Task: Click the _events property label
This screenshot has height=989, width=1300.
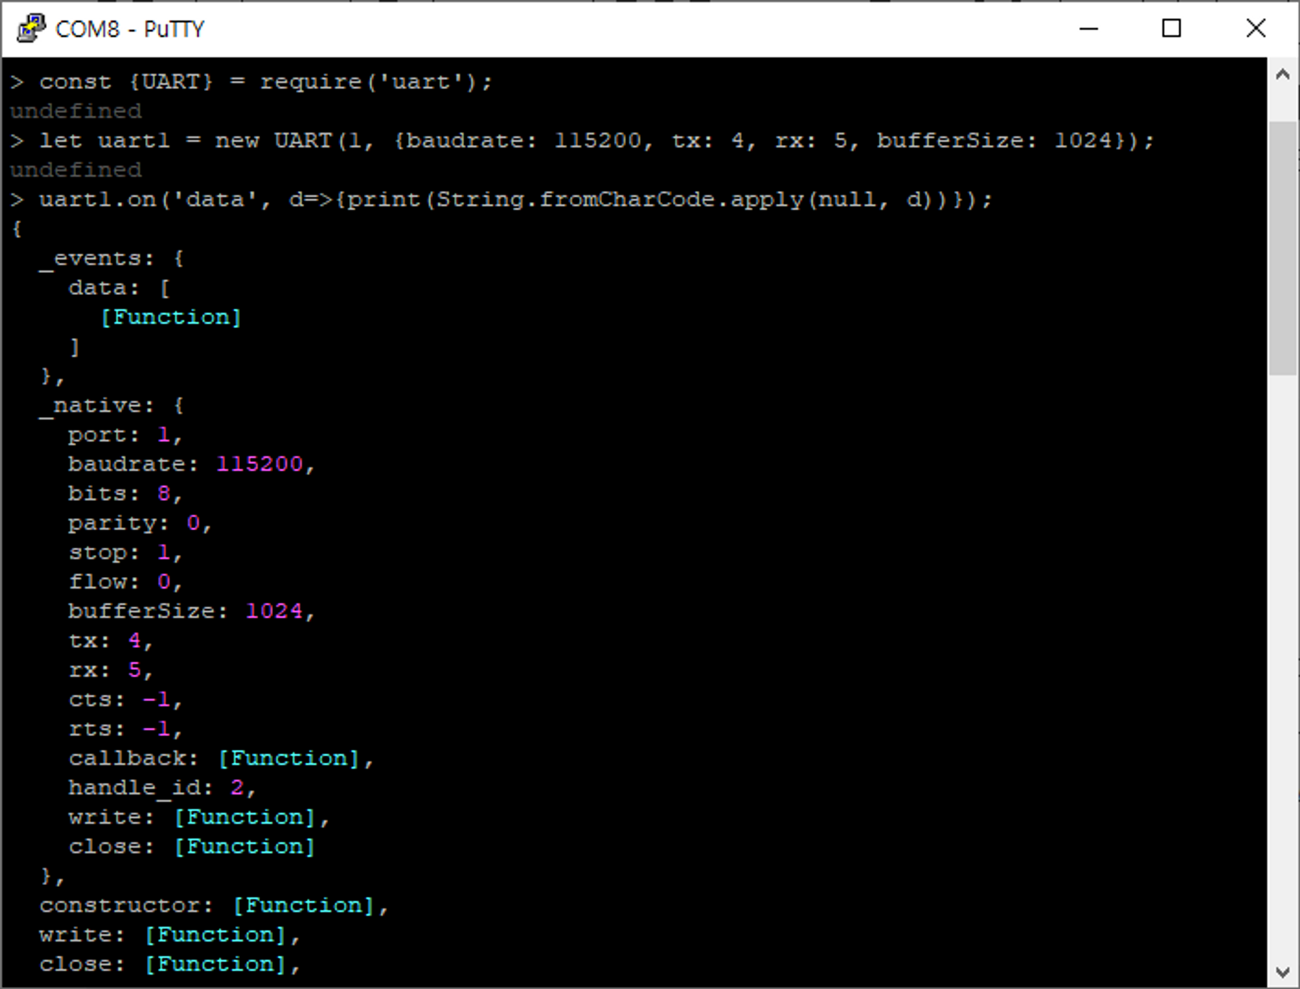Action: point(95,257)
